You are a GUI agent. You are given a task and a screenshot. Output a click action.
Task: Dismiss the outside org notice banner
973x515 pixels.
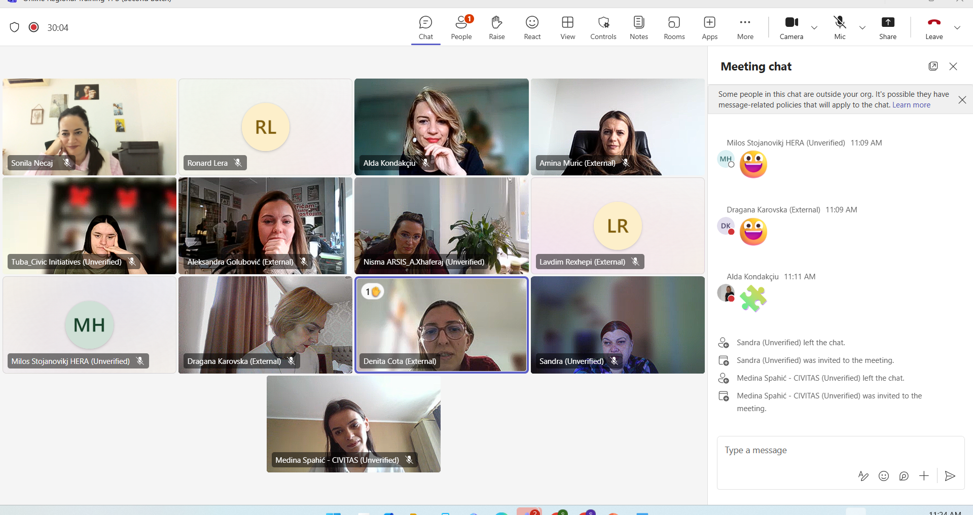[962, 100]
